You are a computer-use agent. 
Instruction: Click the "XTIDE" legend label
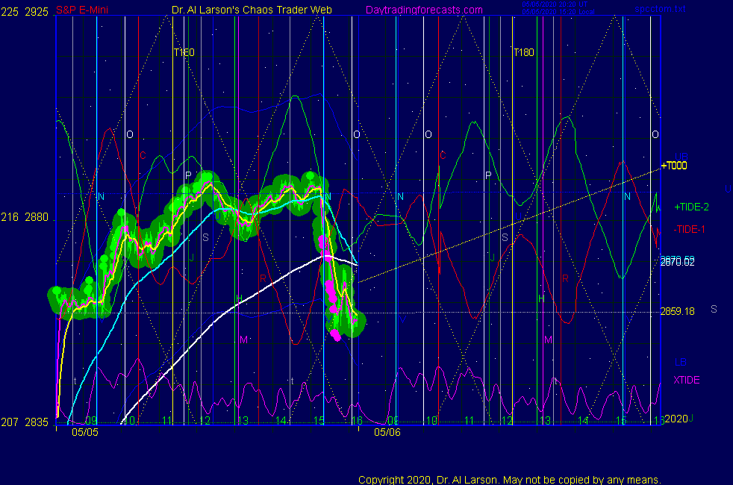(x=686, y=380)
